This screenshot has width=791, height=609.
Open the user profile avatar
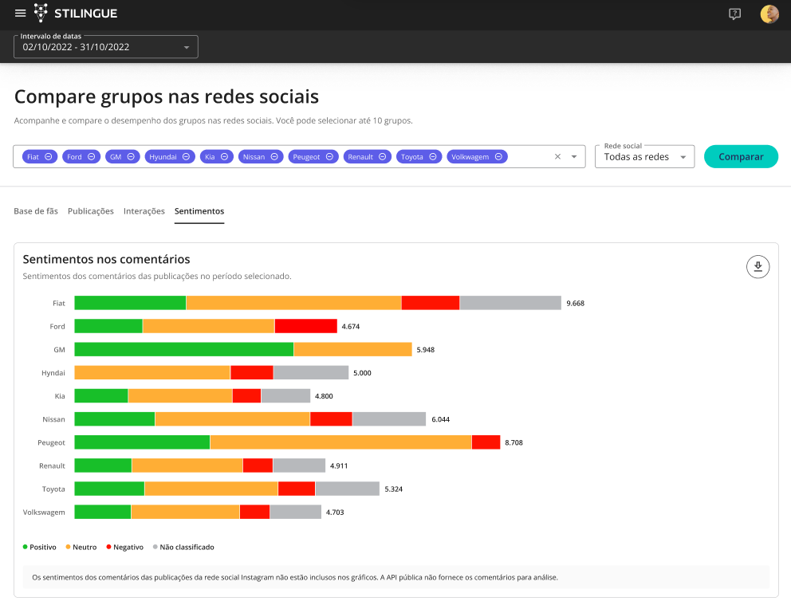tap(769, 14)
